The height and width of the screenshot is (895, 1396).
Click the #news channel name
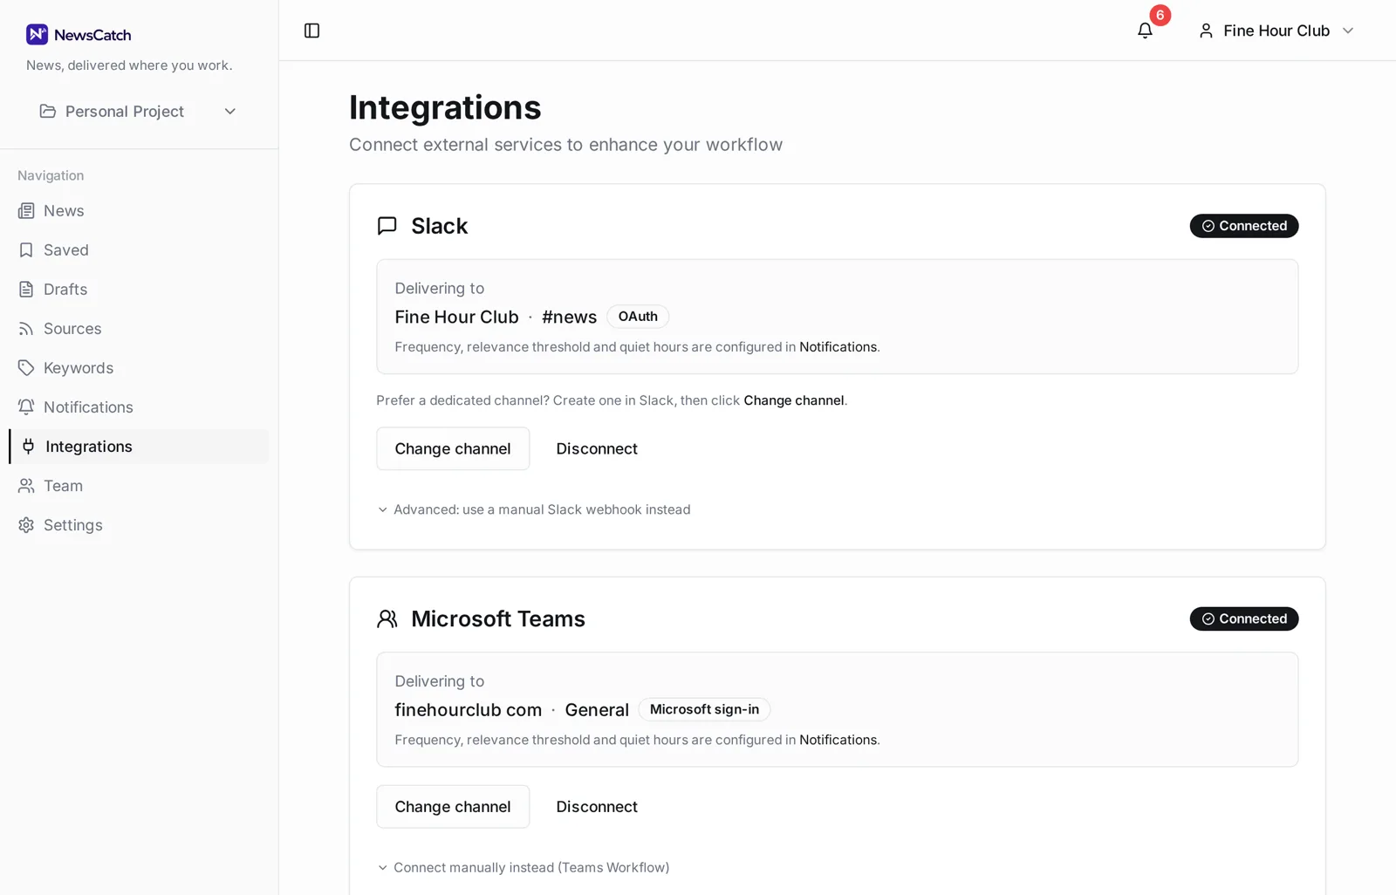click(569, 317)
